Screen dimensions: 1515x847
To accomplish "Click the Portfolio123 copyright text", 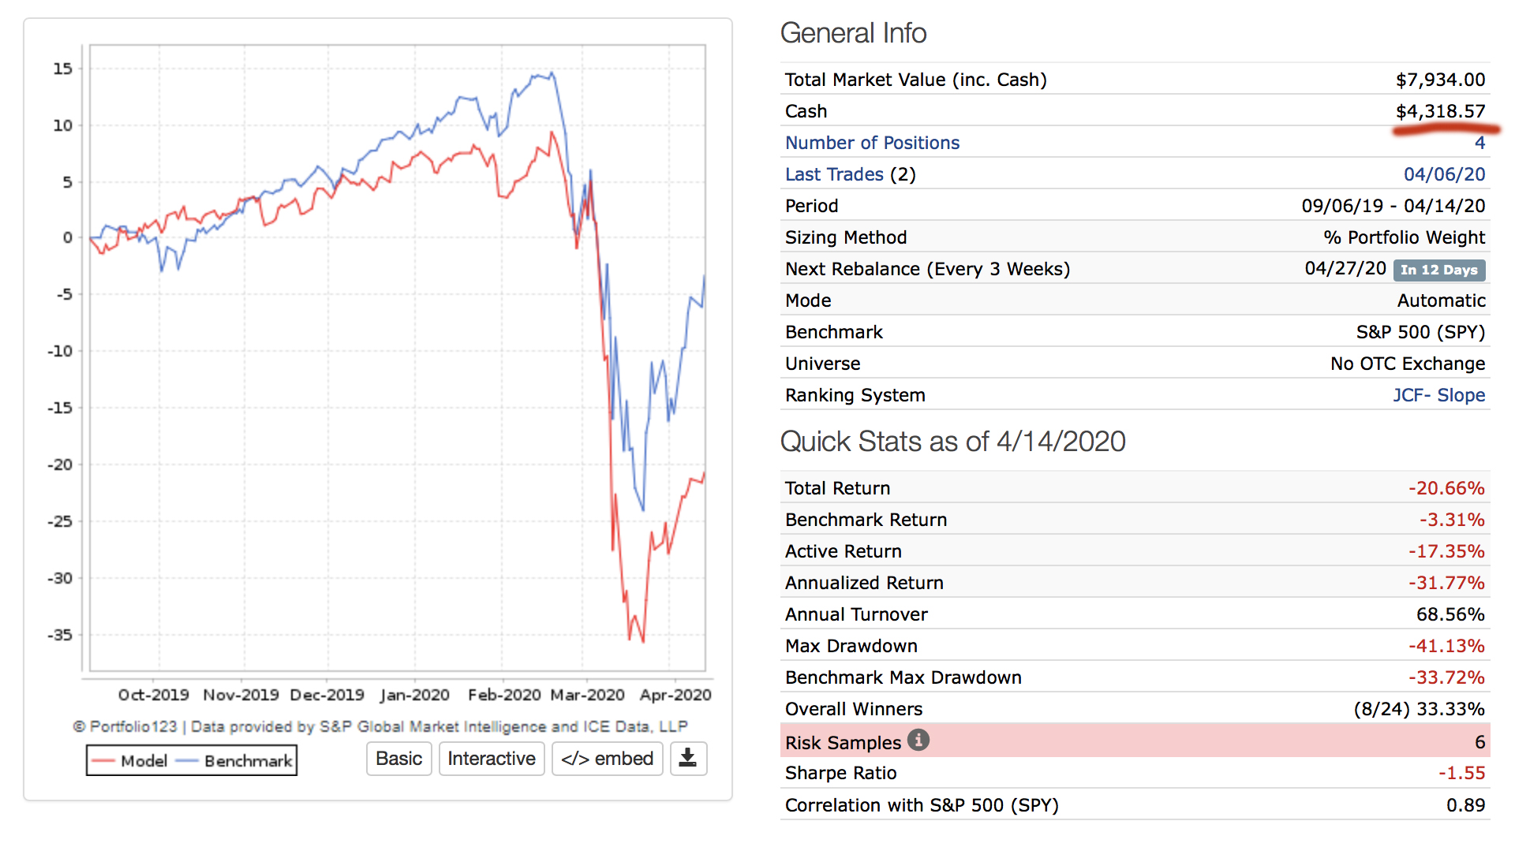I will point(380,726).
